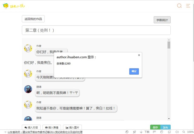
Task: Open the hamburger menu icon
Action: (188, 6)
